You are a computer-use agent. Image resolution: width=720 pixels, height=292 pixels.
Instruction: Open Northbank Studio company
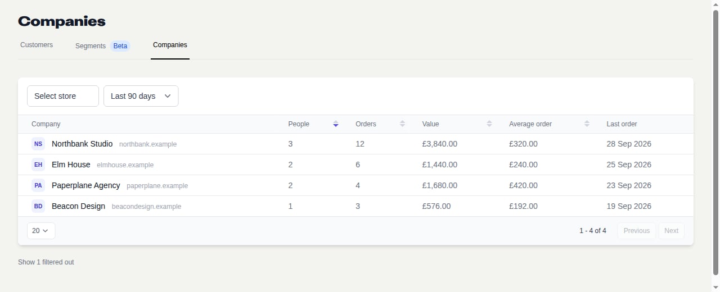82,144
